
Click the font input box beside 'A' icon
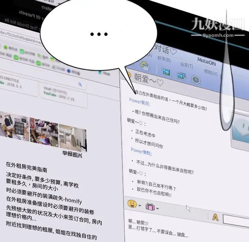pos(236,220)
